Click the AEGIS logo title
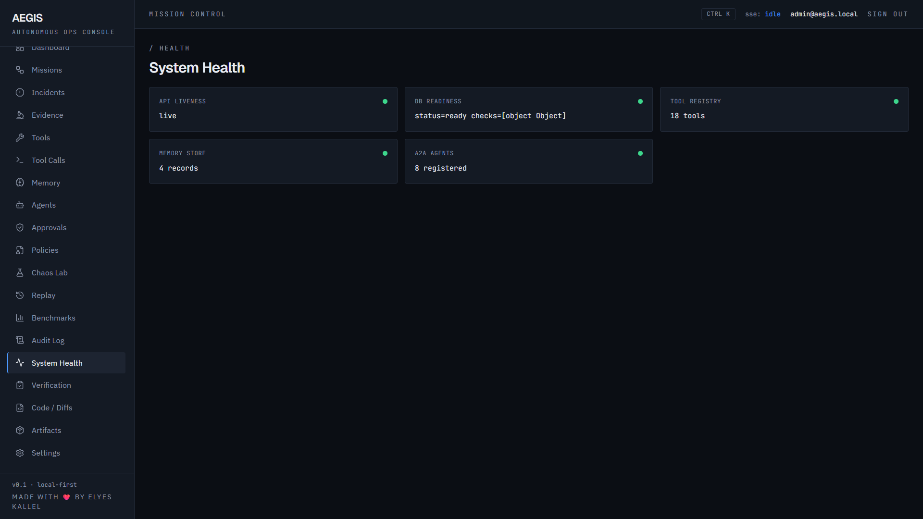The width and height of the screenshot is (923, 519). click(x=27, y=18)
